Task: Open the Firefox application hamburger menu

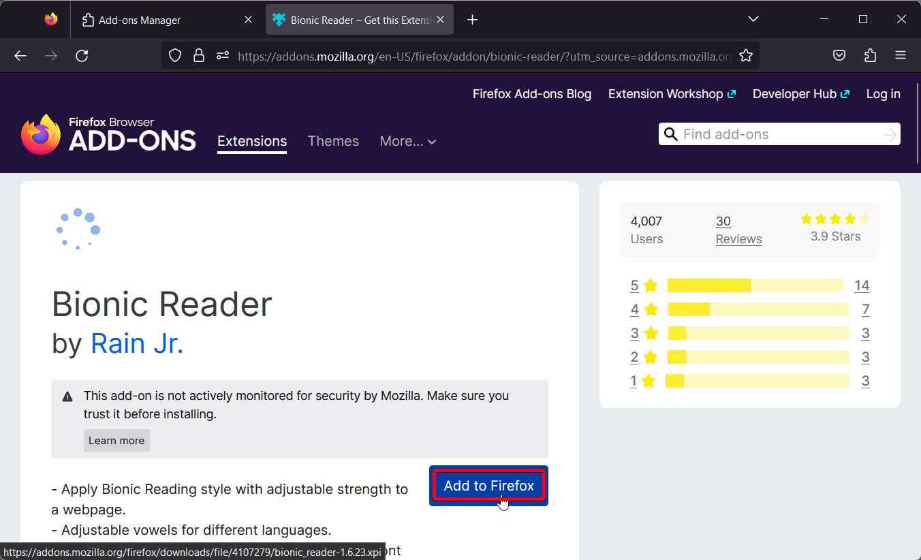Action: pyautogui.click(x=901, y=56)
